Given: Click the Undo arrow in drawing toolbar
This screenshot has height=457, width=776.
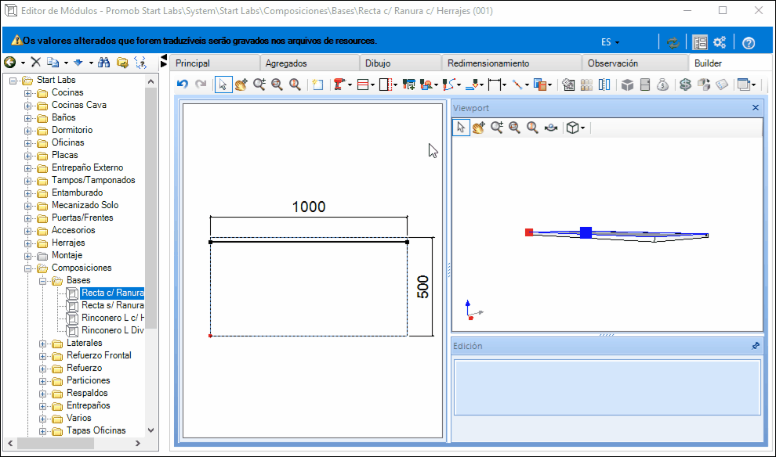Looking at the screenshot, I should (183, 85).
